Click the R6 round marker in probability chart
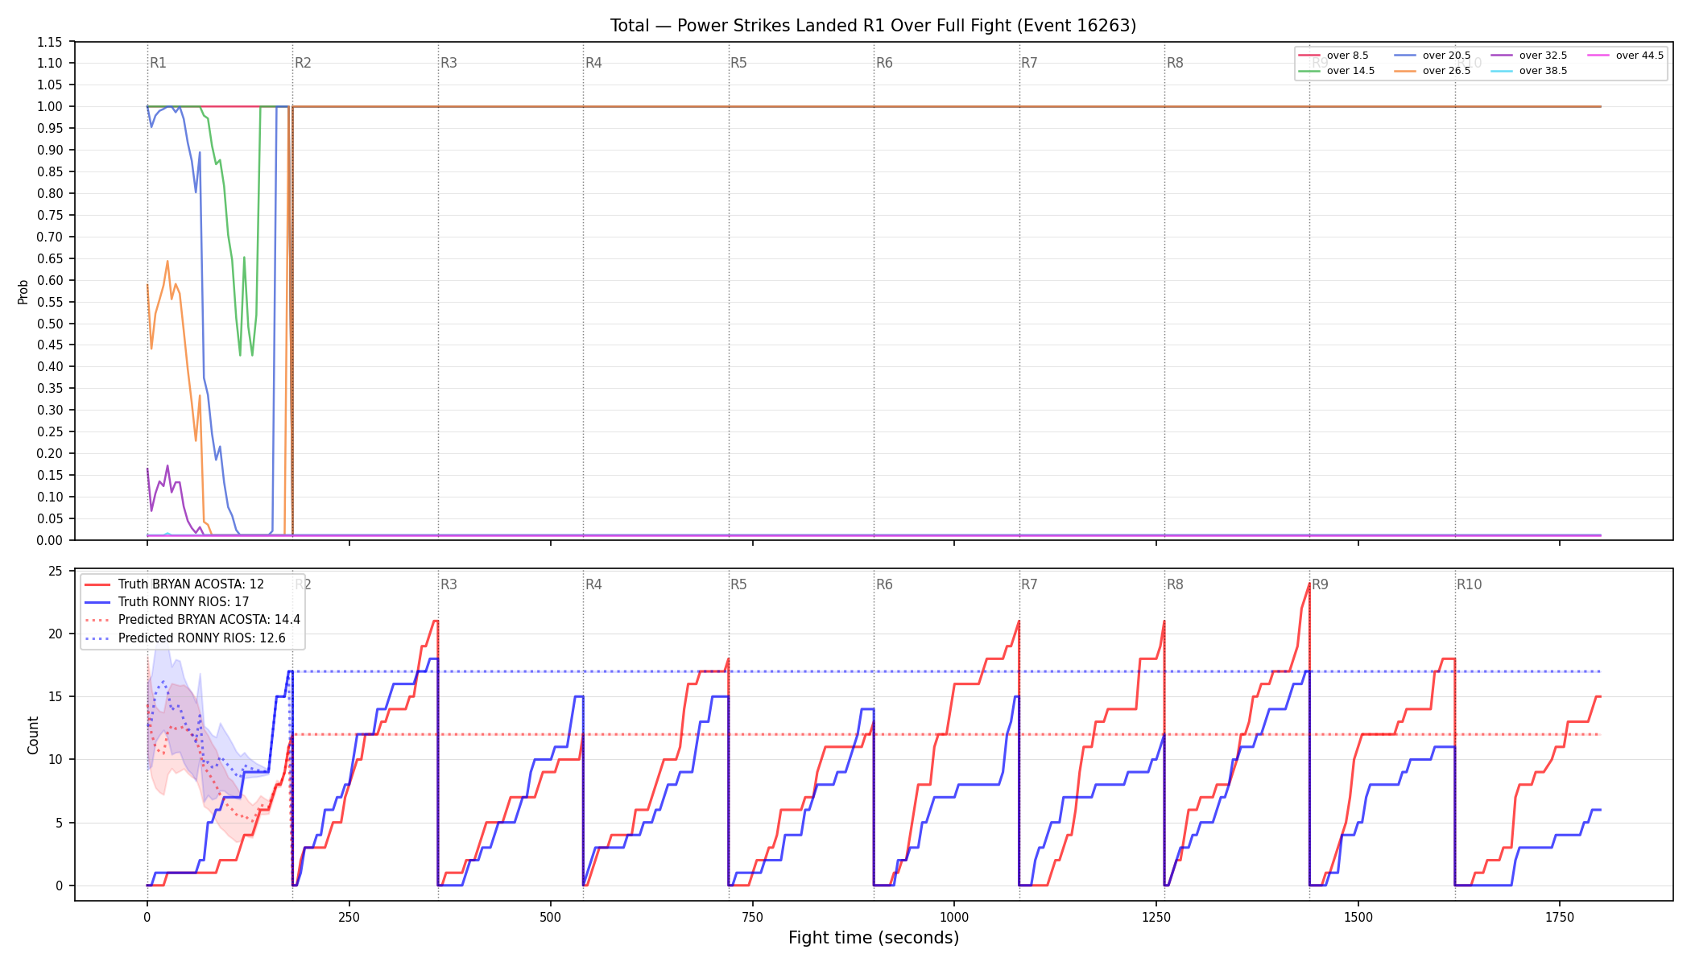The width and height of the screenshot is (1691, 966). pos(884,63)
